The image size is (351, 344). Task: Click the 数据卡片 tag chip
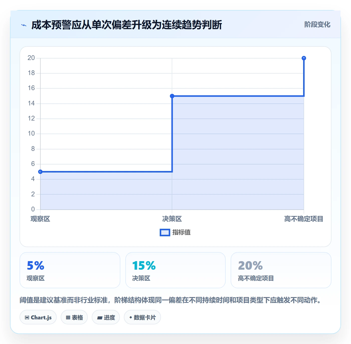coord(142,317)
